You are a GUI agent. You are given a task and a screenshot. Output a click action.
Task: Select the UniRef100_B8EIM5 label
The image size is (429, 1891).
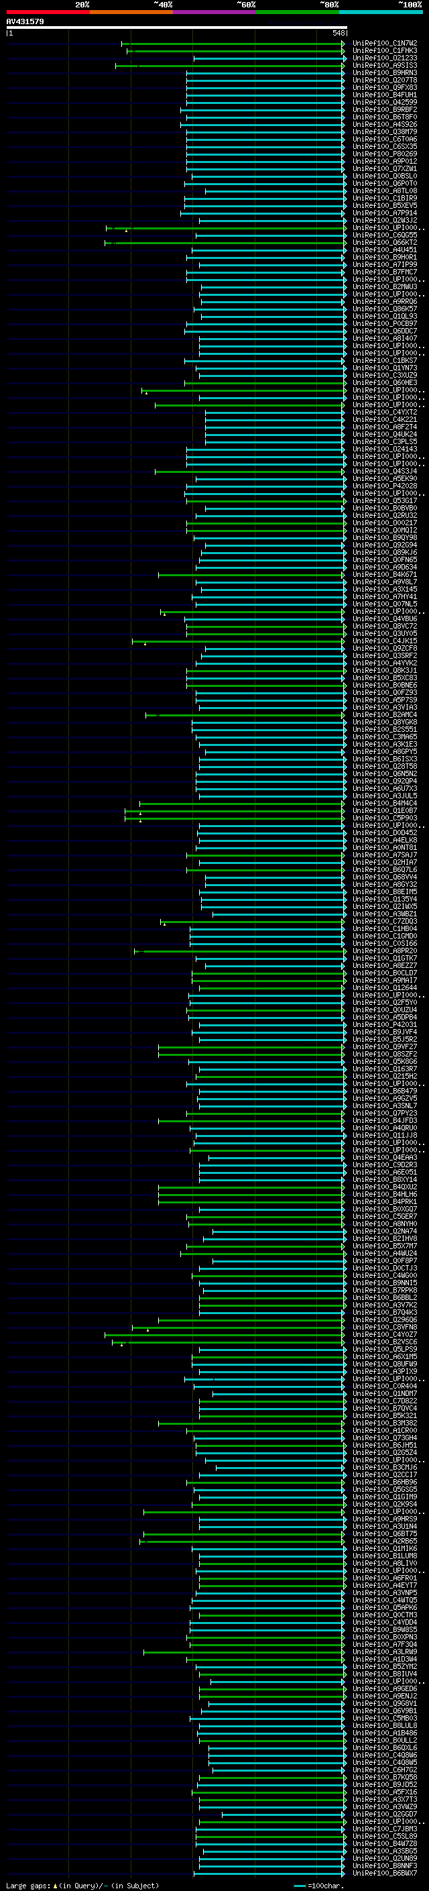[384, 892]
